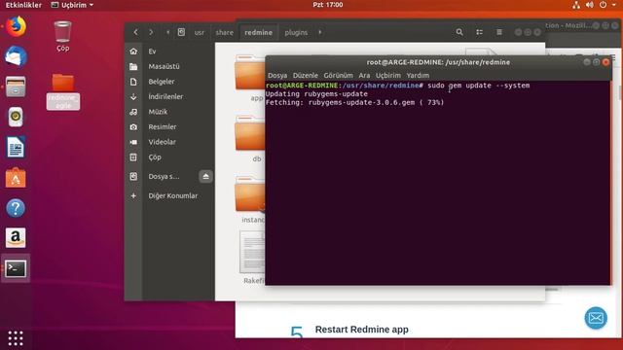
Task: Select the redmine folder on the desktop
Action: click(62, 91)
